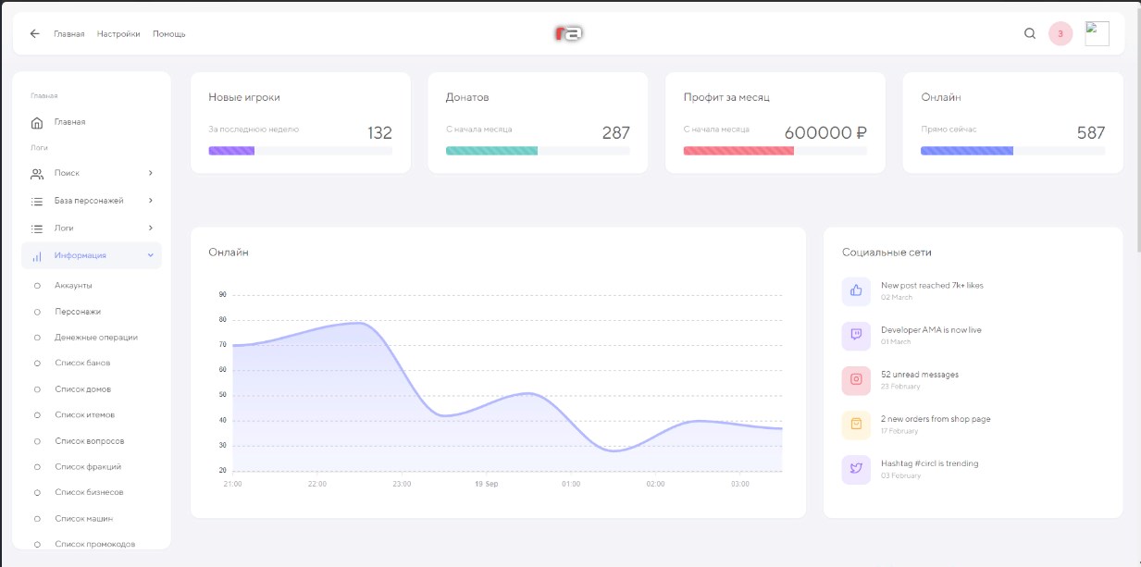Click list icon beside Логи
This screenshot has height=567, width=1141.
pyautogui.click(x=37, y=228)
